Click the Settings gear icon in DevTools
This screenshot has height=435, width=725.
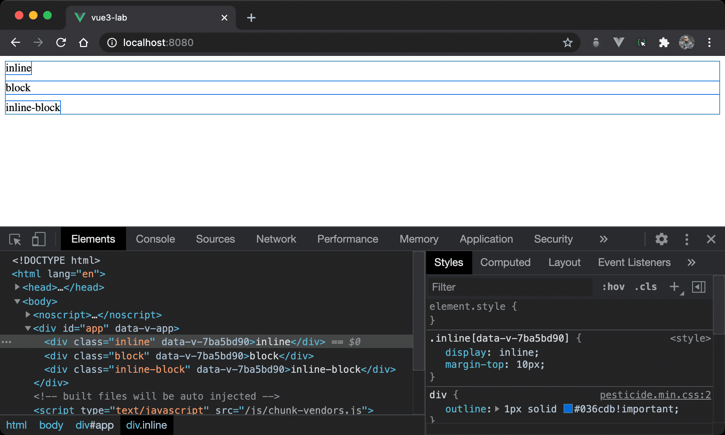[x=662, y=239]
